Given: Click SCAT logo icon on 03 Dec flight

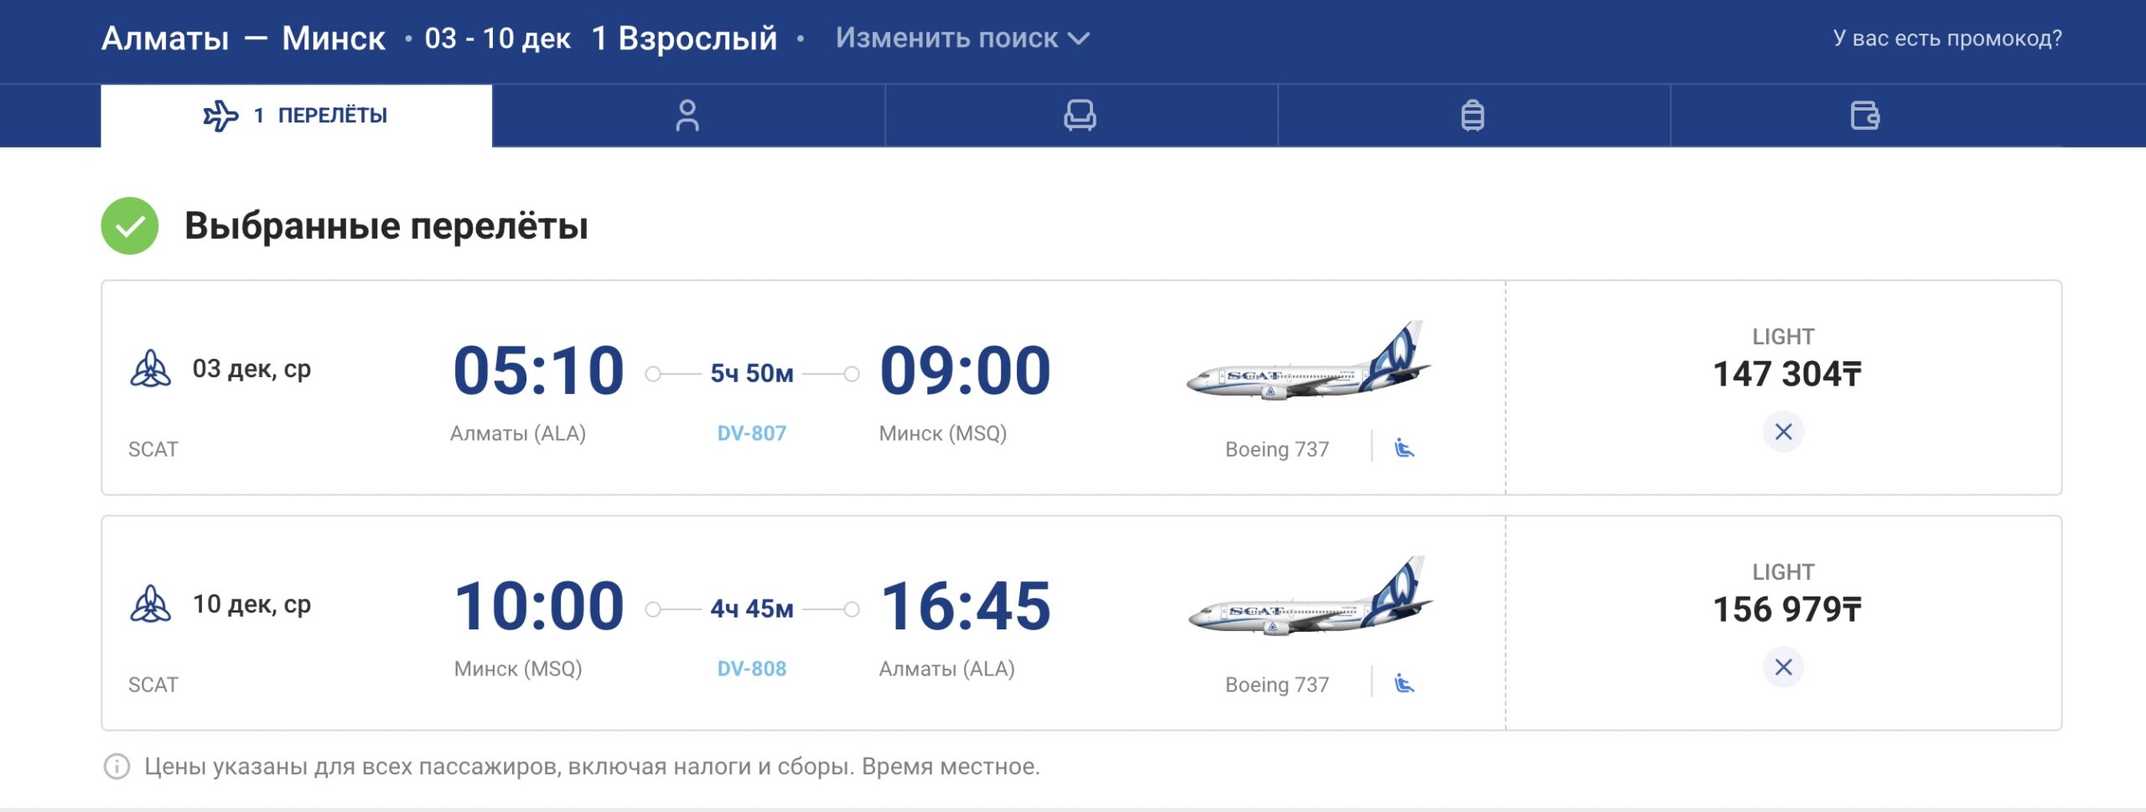Looking at the screenshot, I should (151, 369).
